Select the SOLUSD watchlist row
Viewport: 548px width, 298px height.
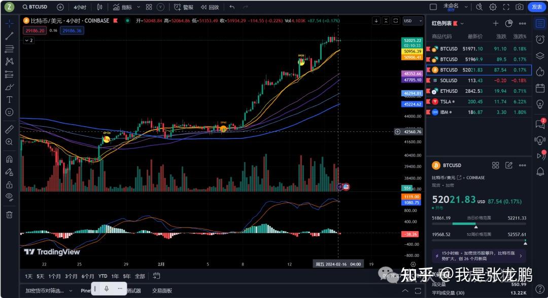pos(478,81)
